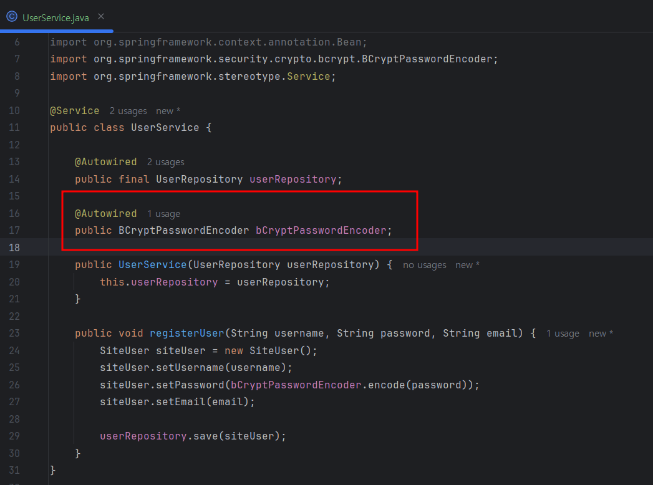This screenshot has width=653, height=485.
Task: Place cursor on BCryptPasswordEncoder import statement
Action: click(x=274, y=59)
